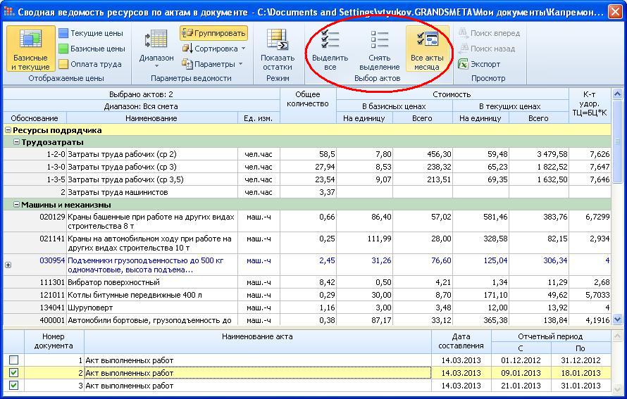The image size is (627, 399).
Task: Expand row 030954 'Подъемники' with plus sign
Action: 8,265
